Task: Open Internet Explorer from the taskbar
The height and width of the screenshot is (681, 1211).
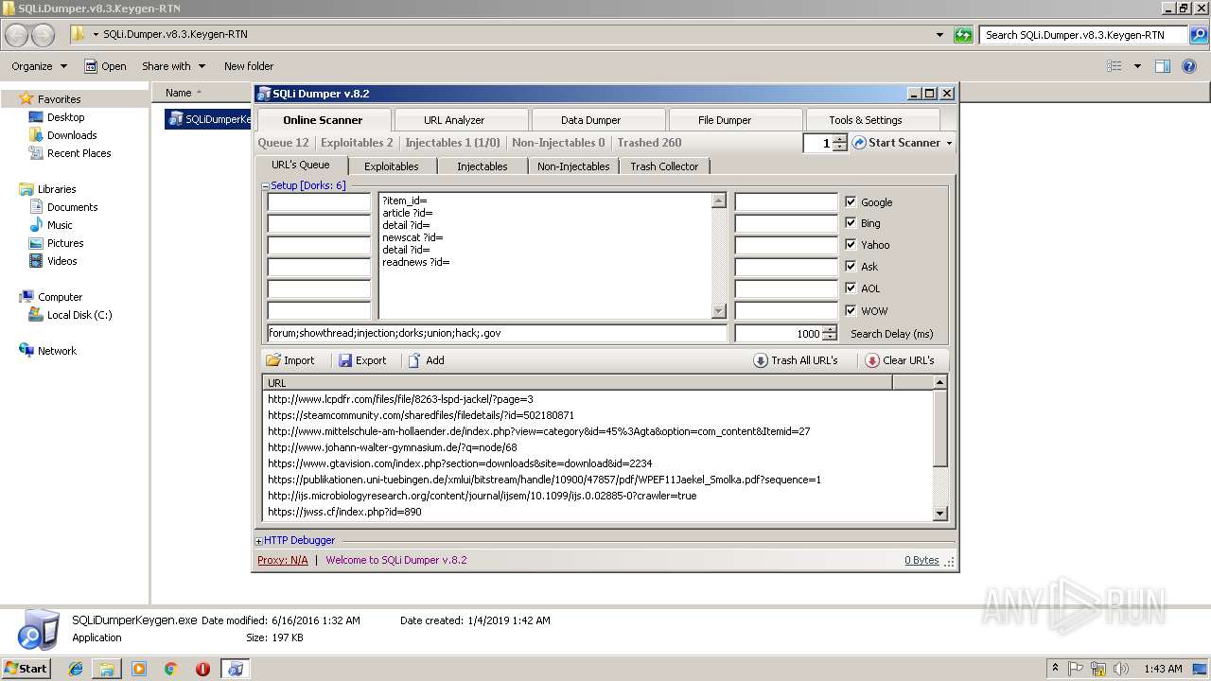Action: pyautogui.click(x=76, y=669)
